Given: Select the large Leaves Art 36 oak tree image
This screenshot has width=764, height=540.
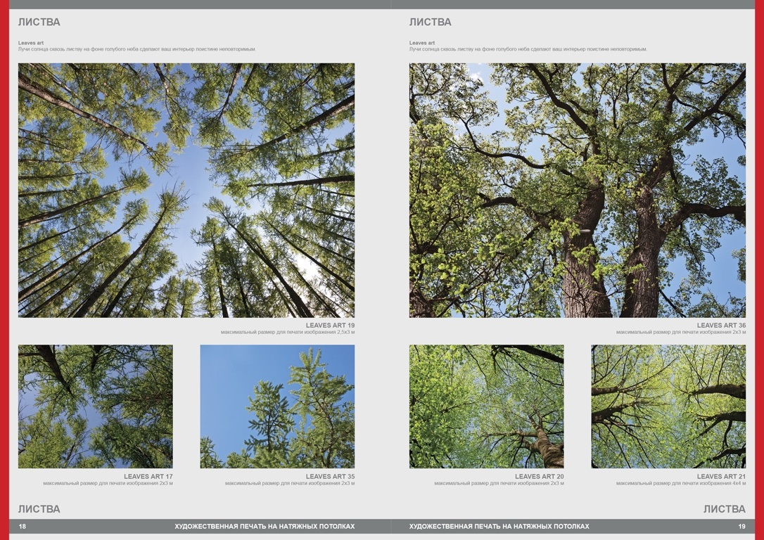Looking at the screenshot, I should [x=578, y=191].
